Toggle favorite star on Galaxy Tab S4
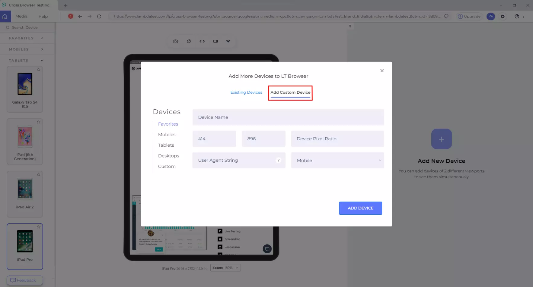Image resolution: width=533 pixels, height=287 pixels. coord(39,70)
